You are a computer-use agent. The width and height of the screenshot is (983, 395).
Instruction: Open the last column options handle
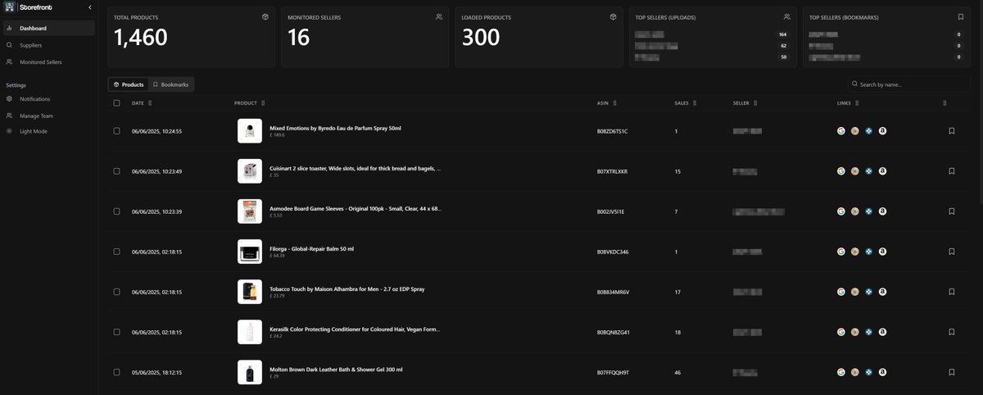pyautogui.click(x=944, y=103)
